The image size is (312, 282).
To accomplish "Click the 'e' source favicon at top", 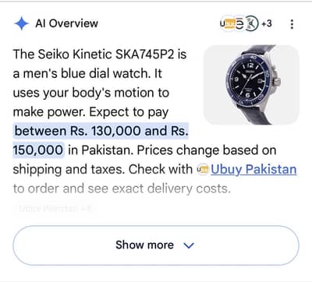I will [240, 24].
